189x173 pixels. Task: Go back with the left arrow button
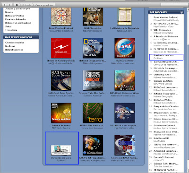click(x=4, y=5)
